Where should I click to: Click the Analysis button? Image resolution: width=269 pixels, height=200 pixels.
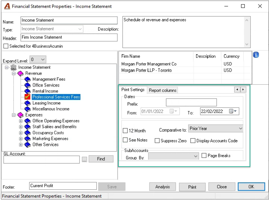coord(163,187)
